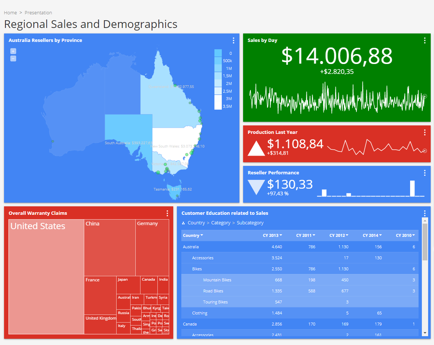Select Category in the table drill path

(x=221, y=223)
